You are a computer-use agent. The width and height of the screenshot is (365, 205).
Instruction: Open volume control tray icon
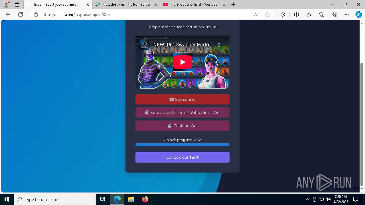coord(328,199)
